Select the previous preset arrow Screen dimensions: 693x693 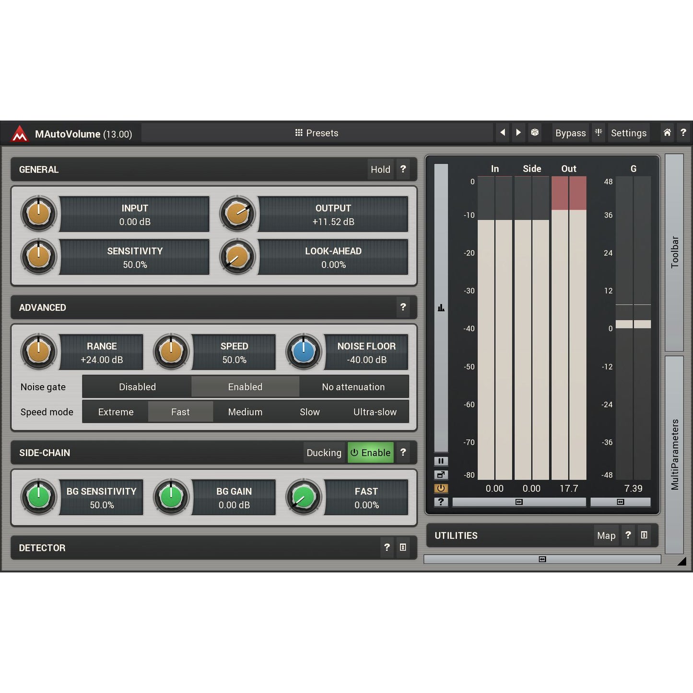point(502,133)
